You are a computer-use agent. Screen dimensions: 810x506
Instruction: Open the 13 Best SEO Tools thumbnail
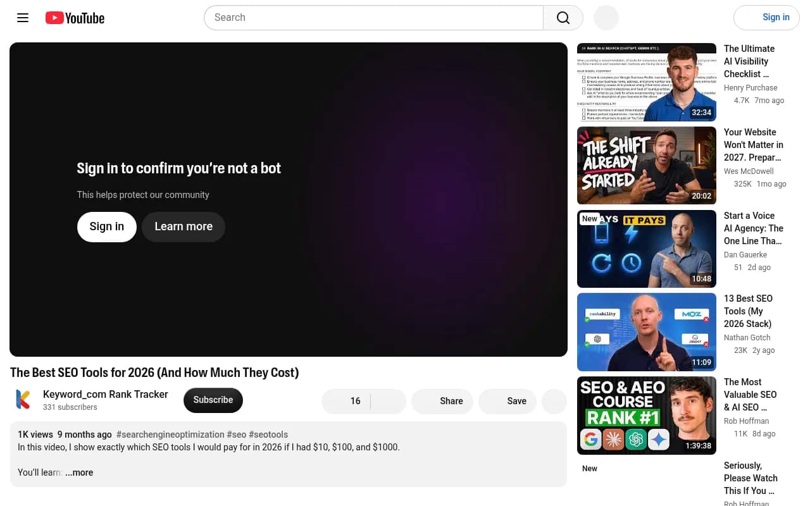point(647,332)
